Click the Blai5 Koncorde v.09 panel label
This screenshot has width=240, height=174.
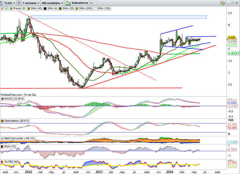tap(20, 138)
